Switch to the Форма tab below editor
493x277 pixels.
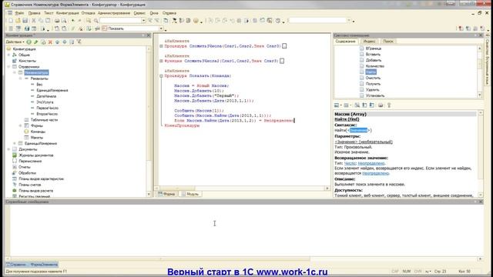pos(166,194)
